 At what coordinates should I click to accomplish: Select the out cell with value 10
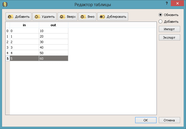coord(53,31)
